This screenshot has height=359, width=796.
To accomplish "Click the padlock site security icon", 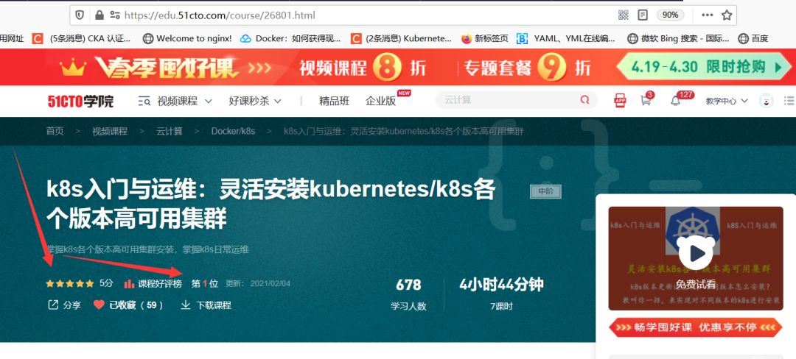I will pyautogui.click(x=99, y=15).
